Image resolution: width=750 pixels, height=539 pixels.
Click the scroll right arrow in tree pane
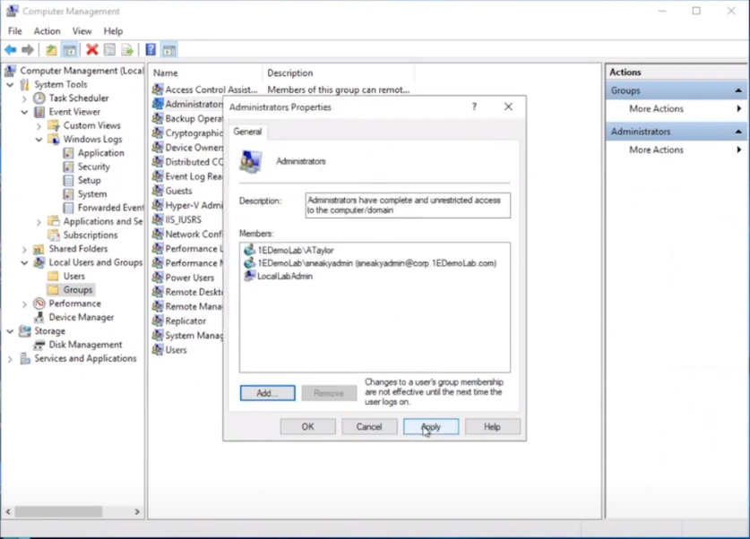137,511
